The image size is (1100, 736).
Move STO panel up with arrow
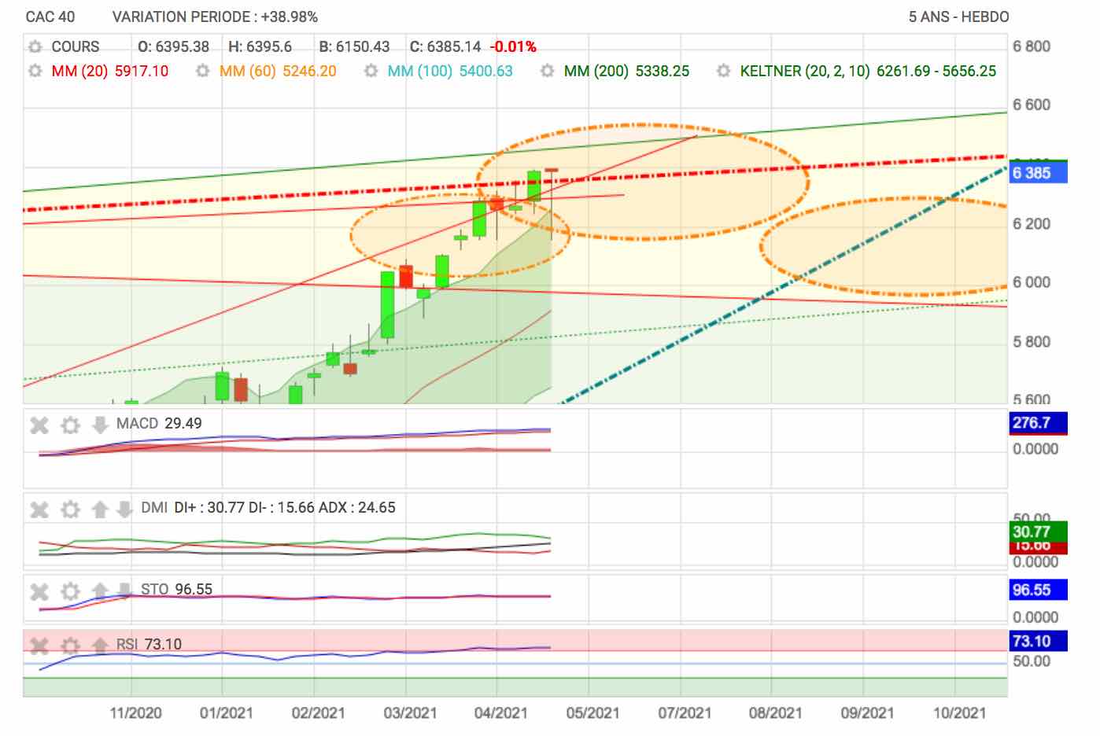click(x=100, y=591)
